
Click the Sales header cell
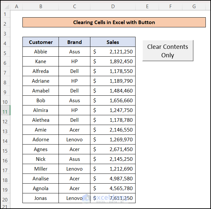pos(113,42)
